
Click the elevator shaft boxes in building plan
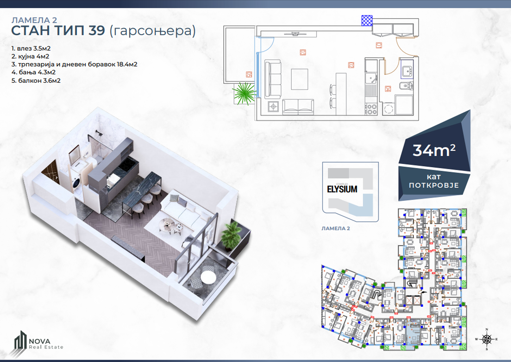point(412,300)
